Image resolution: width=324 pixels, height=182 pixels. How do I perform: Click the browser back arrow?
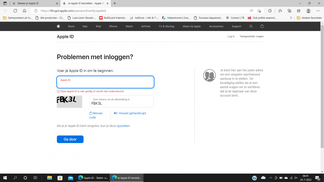6,11
